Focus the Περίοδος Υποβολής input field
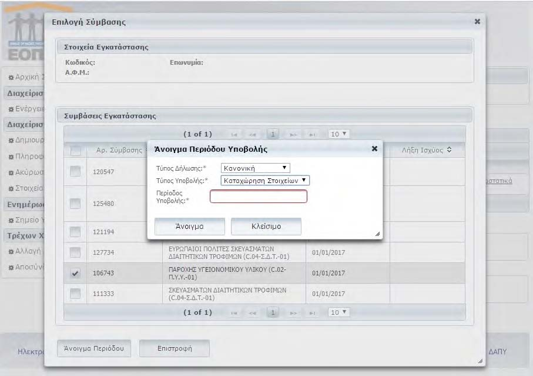Image resolution: width=533 pixels, height=376 pixels. click(x=259, y=197)
